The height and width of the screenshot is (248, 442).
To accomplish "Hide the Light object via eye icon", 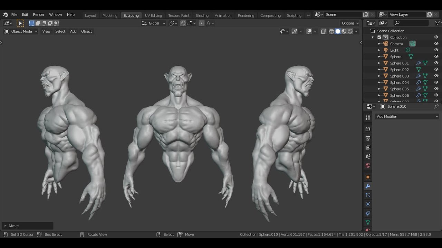I will tap(436, 50).
